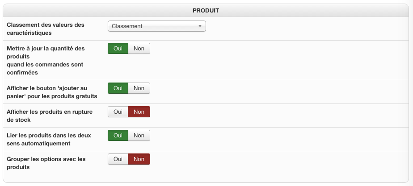Image resolution: width=413 pixels, height=186 pixels.
Task: Select Oui for updating product quantity
Action: tap(118, 49)
